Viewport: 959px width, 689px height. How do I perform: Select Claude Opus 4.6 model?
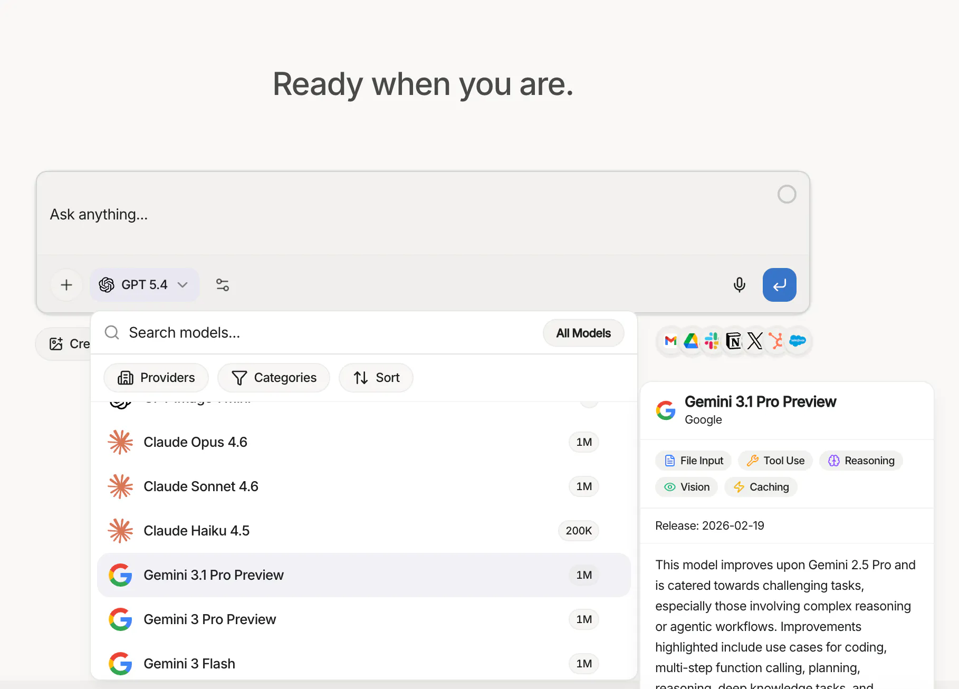(364, 442)
